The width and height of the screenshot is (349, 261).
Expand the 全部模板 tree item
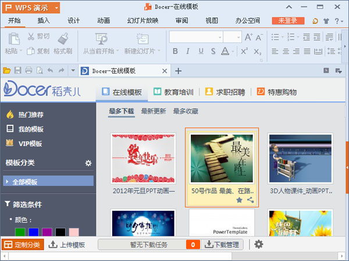7,181
